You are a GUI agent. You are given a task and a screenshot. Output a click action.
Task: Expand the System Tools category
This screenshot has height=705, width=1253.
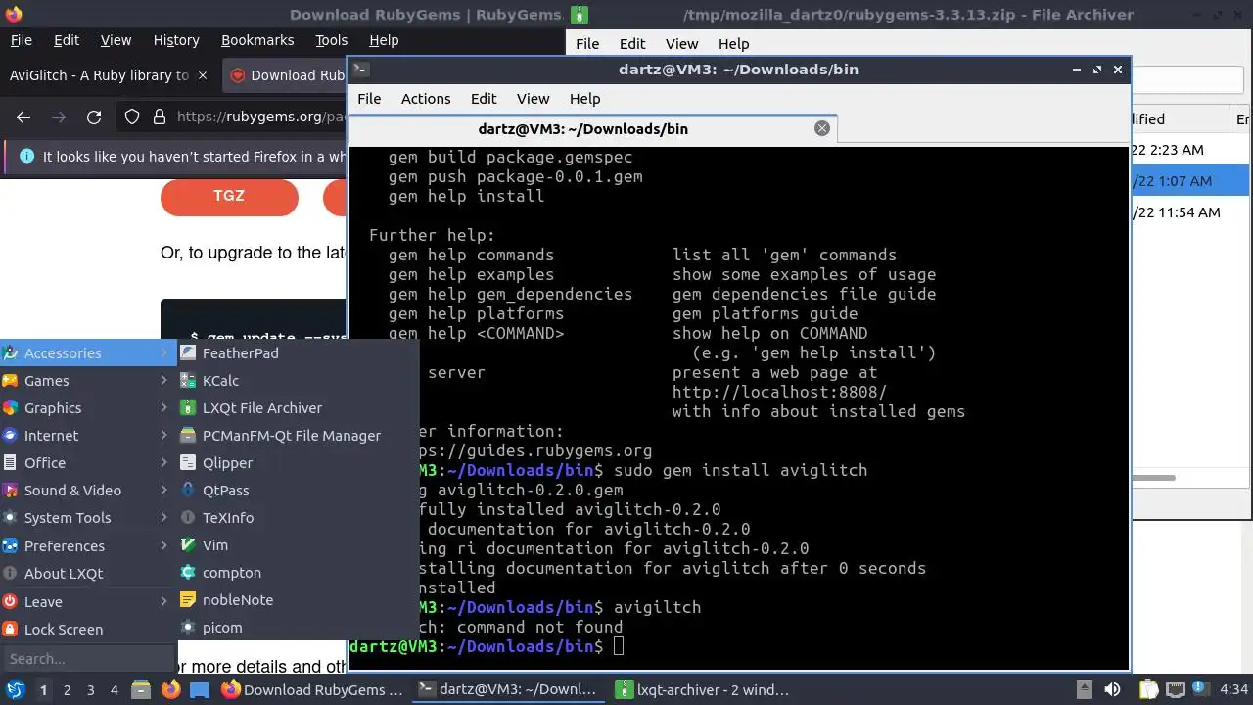coord(88,518)
